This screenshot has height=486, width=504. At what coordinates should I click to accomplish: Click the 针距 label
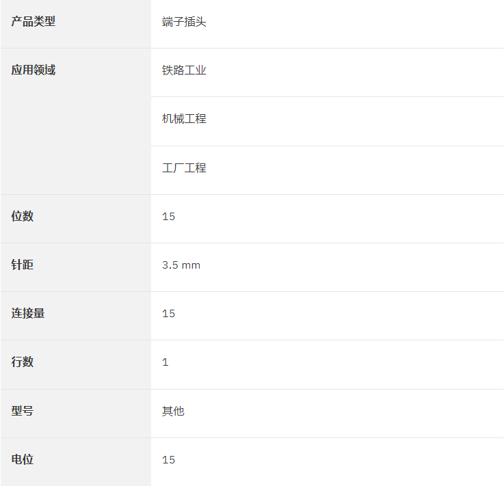(22, 265)
